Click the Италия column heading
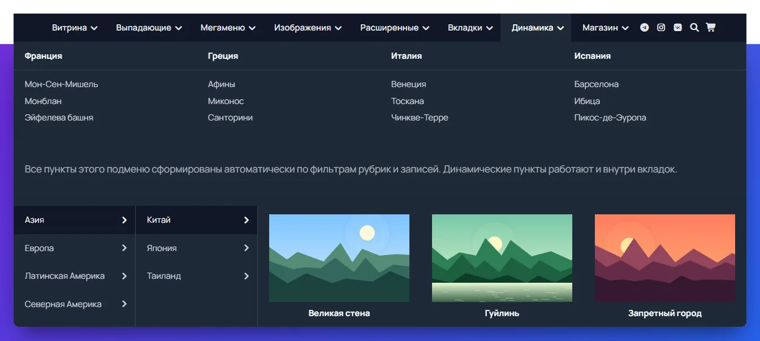The height and width of the screenshot is (341, 760). (x=407, y=56)
